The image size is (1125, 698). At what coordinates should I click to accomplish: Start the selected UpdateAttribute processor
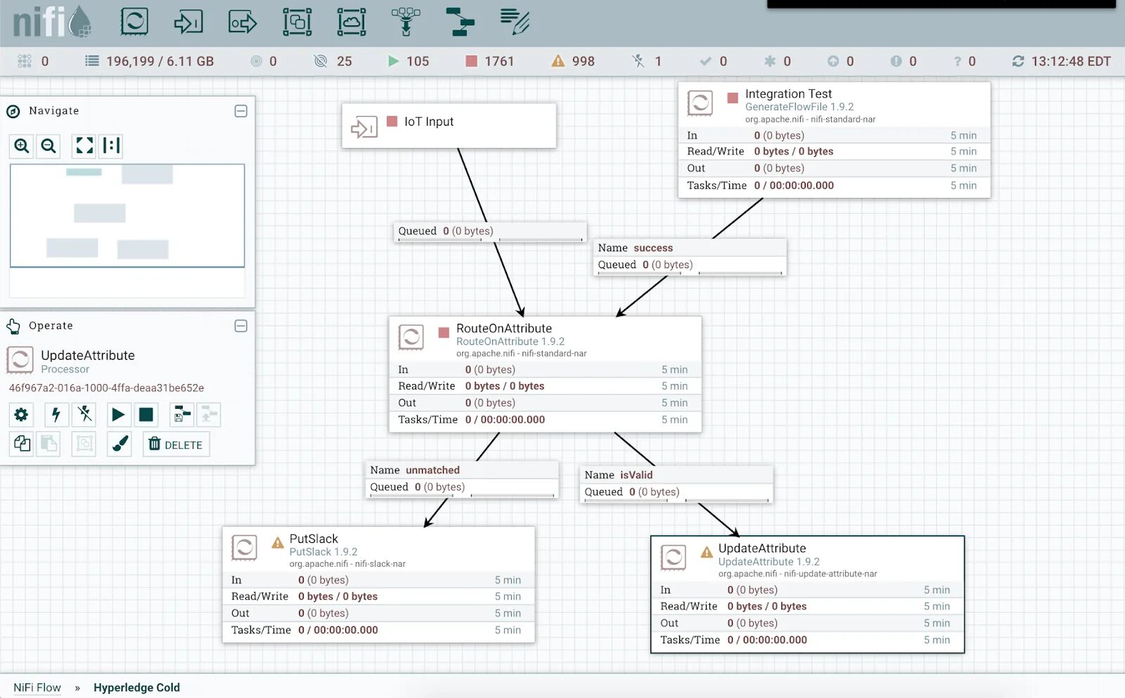tap(118, 415)
